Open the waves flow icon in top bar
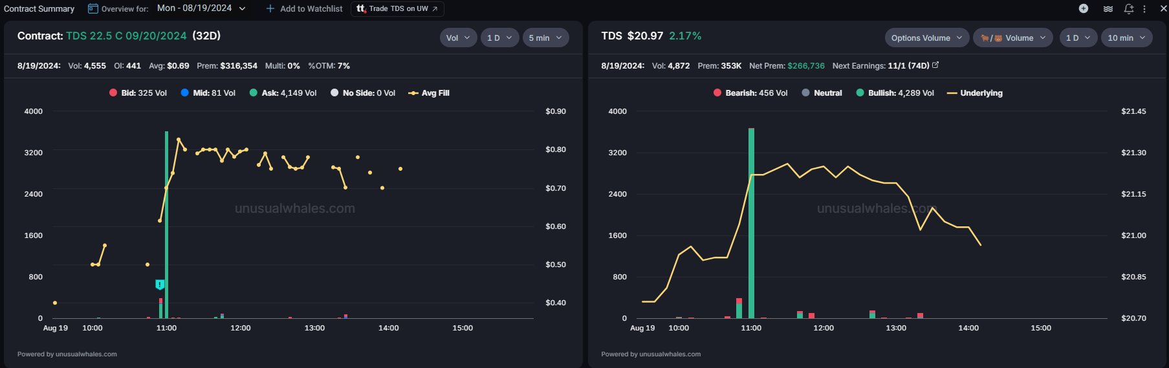The height and width of the screenshot is (368, 1169). click(x=1108, y=8)
